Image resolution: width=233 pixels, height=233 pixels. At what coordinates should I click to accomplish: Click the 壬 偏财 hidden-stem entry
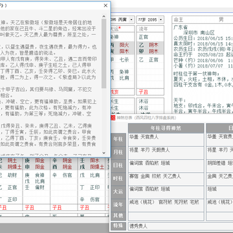(x=34, y=187)
